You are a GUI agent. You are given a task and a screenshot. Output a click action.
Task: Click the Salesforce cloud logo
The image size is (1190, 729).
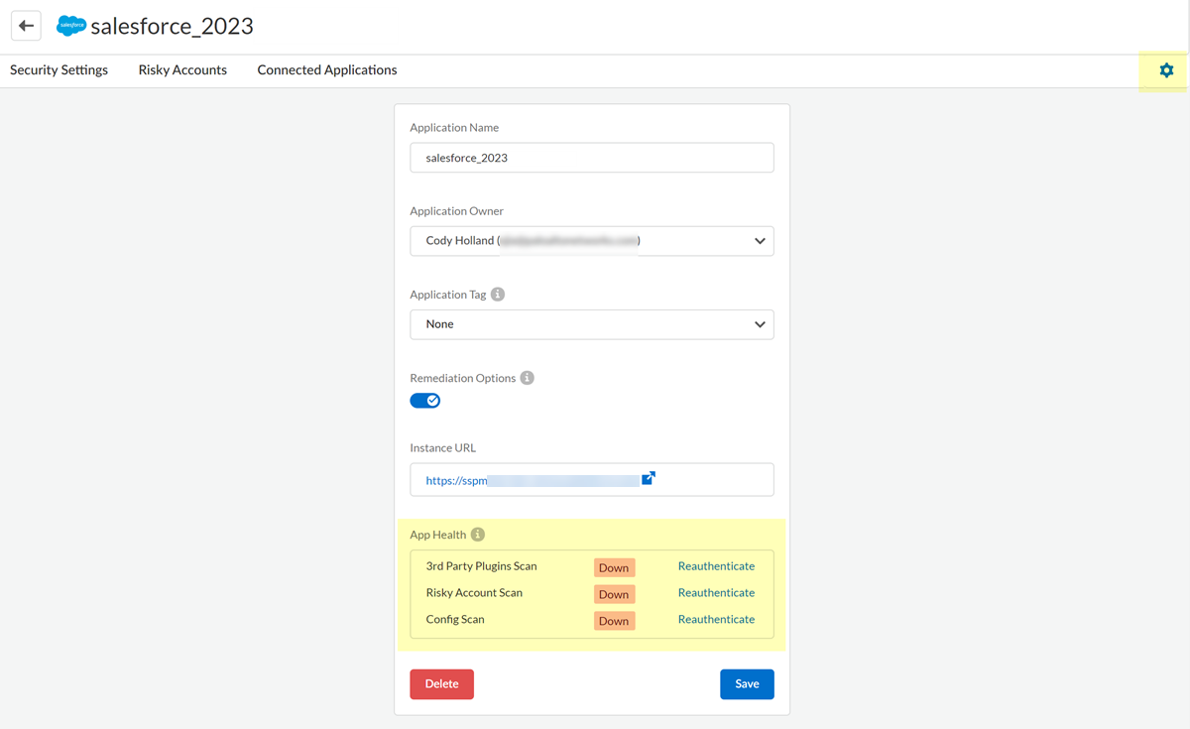tap(71, 26)
